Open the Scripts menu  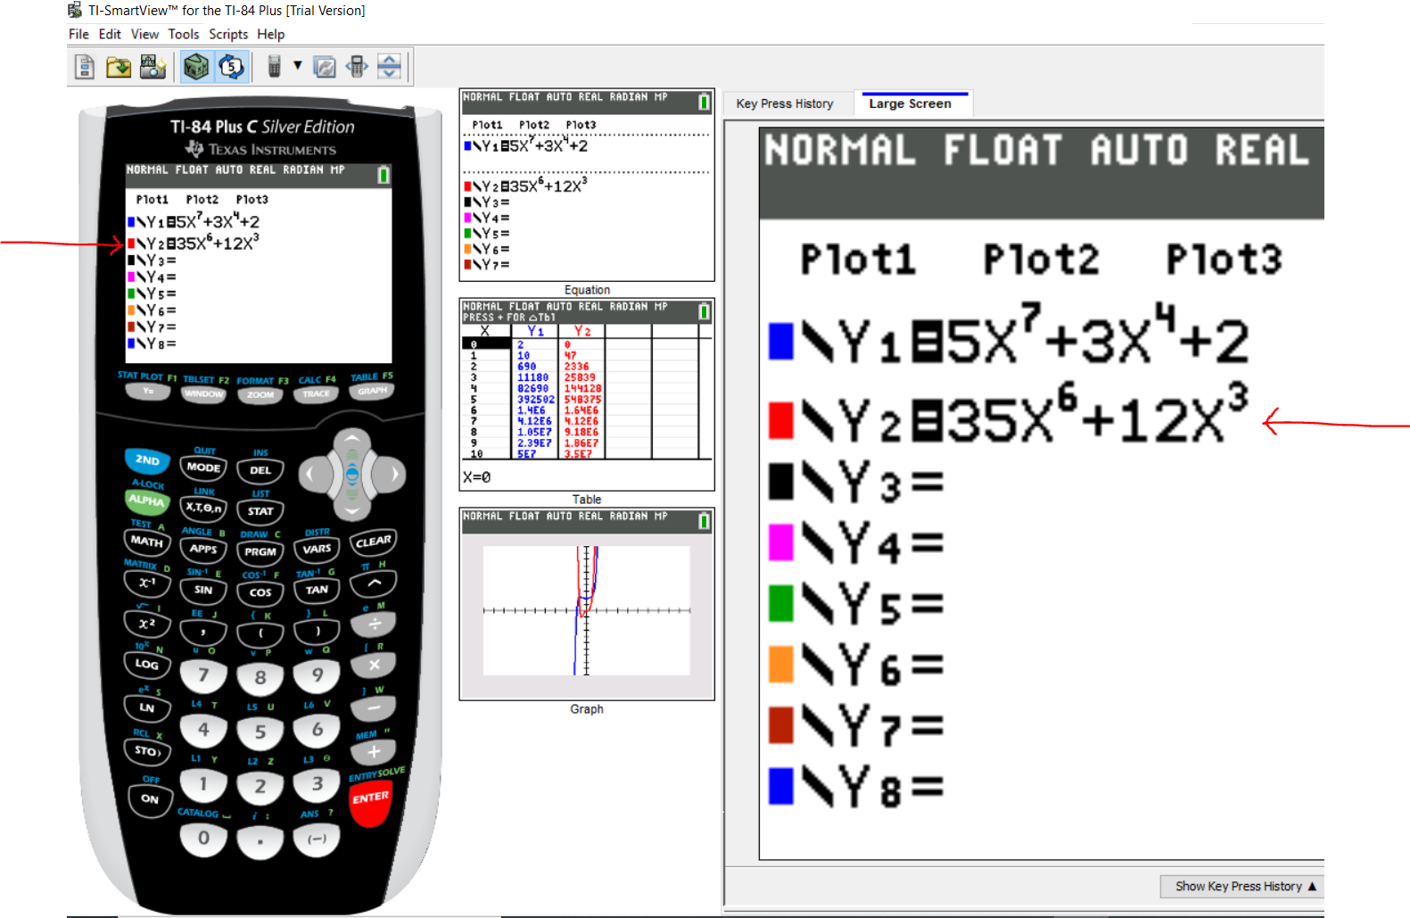(228, 34)
